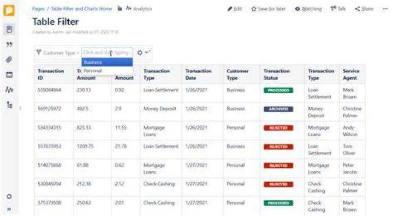Open the Talk button
Screen dimensions: 393x216
click(x=338, y=9)
